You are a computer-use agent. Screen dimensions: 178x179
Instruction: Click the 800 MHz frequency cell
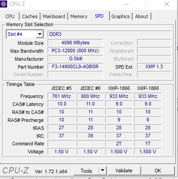click(x=90, y=96)
